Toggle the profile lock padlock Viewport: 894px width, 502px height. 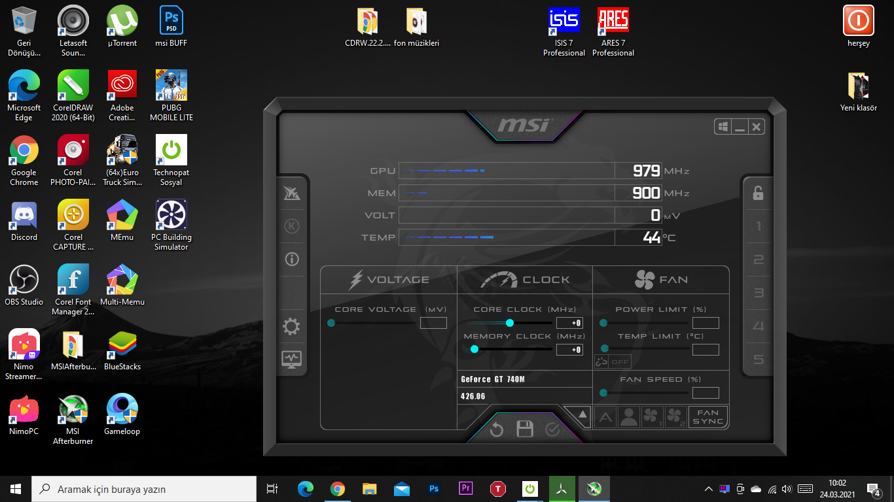click(758, 193)
